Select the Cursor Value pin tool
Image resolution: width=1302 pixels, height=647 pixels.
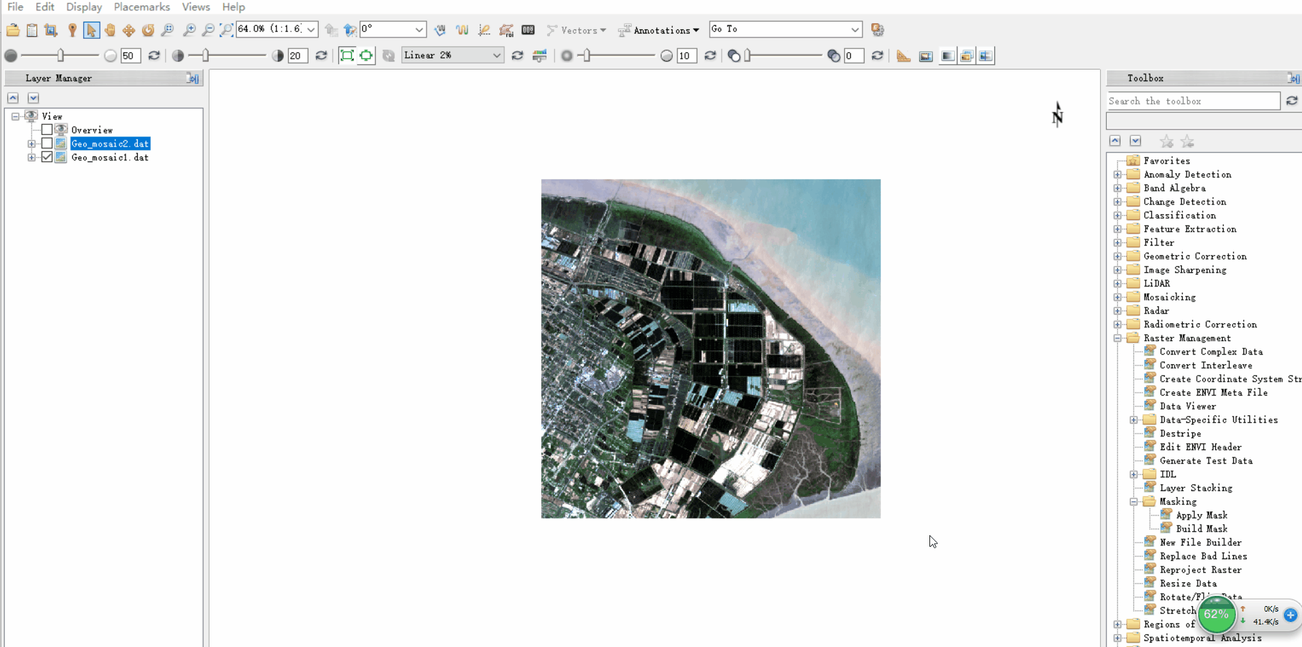pos(72,30)
